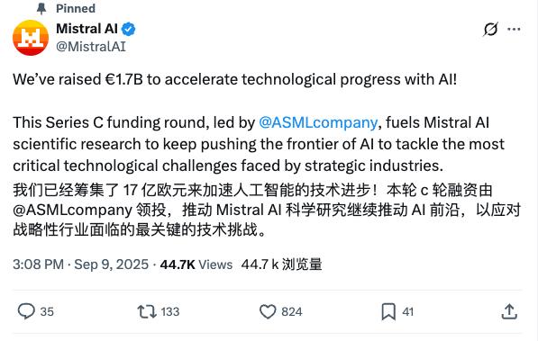Open the Mistral AI profile avatar

point(31,38)
